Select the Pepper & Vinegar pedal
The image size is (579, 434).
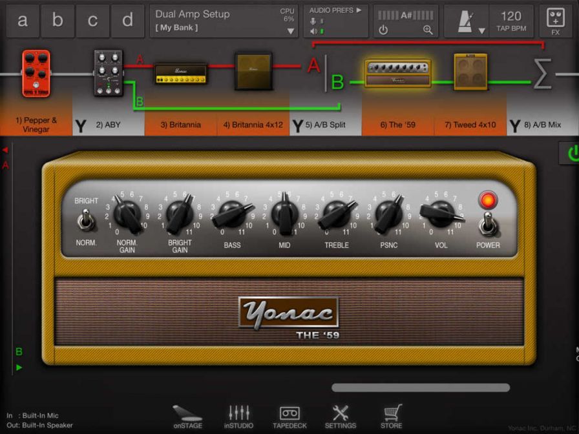pyautogui.click(x=36, y=73)
